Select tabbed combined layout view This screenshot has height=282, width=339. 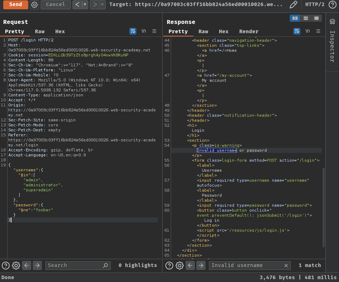[316, 18]
